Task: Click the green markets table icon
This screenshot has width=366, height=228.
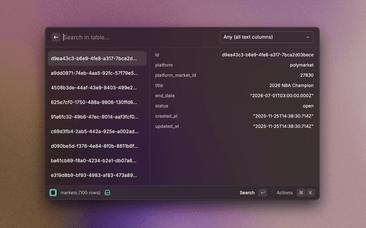Action: pyautogui.click(x=53, y=193)
